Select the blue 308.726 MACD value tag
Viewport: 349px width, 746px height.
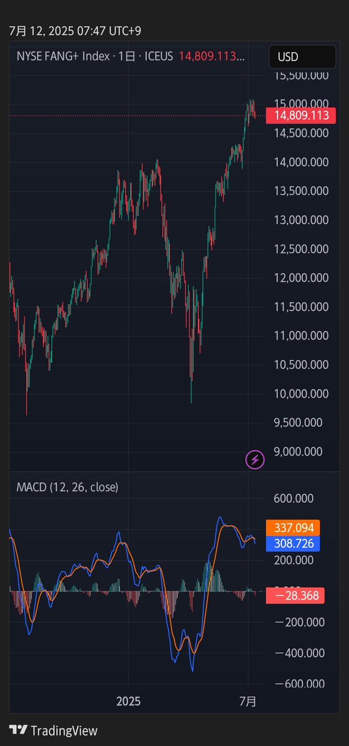coord(292,543)
